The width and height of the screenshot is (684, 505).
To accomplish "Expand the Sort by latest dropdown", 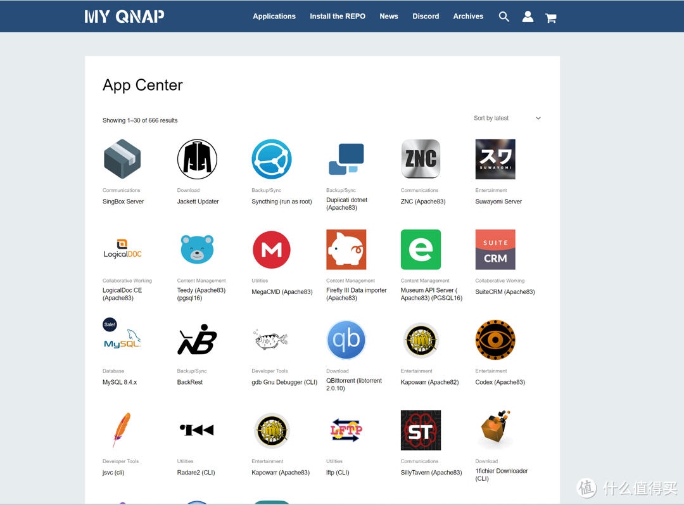I will 507,118.
